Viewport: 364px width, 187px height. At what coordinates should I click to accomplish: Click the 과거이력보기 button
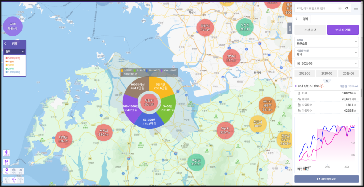(326, 179)
